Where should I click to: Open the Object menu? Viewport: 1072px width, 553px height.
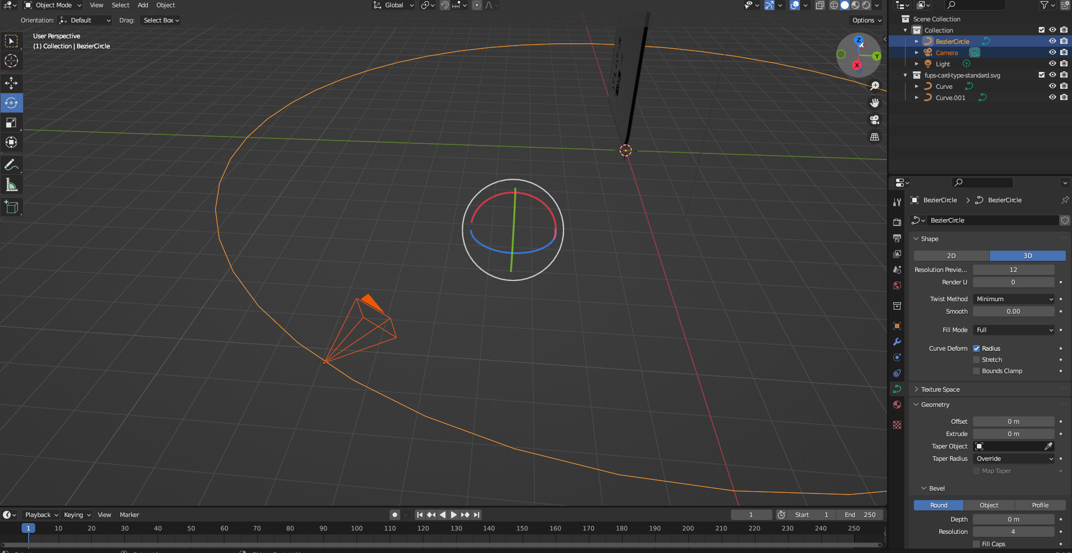165,5
